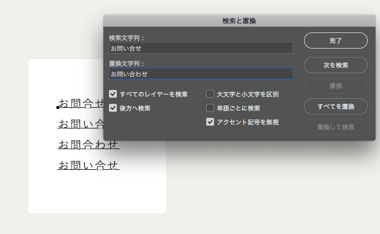Click the 次を検索 button
This screenshot has height=234, width=380.
coord(336,65)
